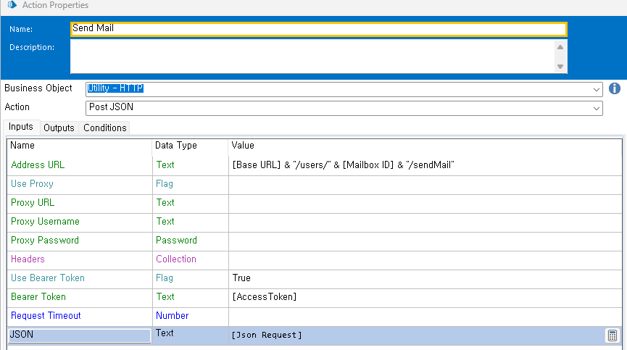Select the Headers collection value cell
Image resolution: width=627 pixels, height=350 pixels.
coord(425,259)
